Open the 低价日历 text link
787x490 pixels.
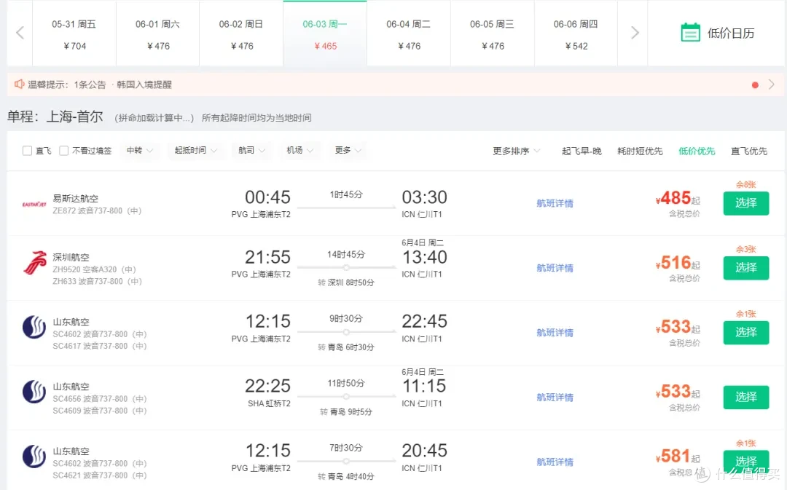731,33
